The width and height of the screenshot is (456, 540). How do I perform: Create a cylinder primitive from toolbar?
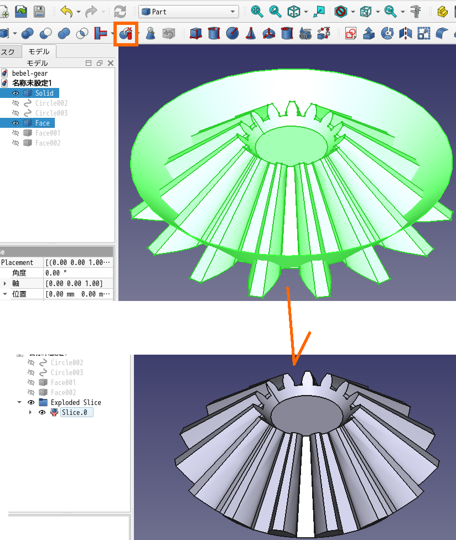[x=214, y=34]
